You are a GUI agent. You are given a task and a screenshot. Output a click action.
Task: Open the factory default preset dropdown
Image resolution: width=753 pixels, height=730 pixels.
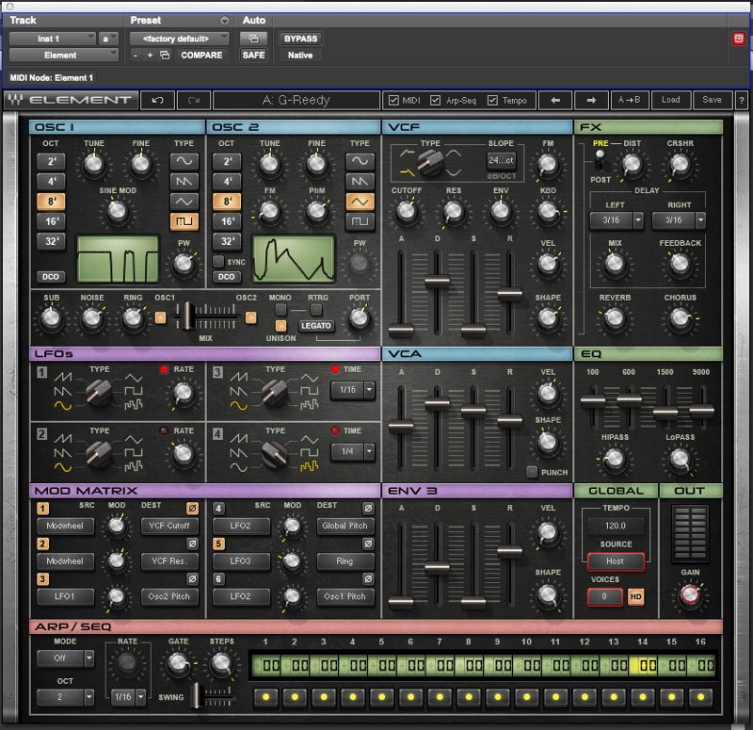179,39
